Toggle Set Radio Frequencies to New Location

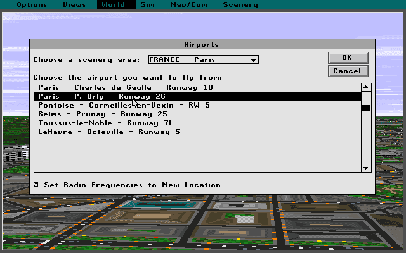(x=36, y=185)
